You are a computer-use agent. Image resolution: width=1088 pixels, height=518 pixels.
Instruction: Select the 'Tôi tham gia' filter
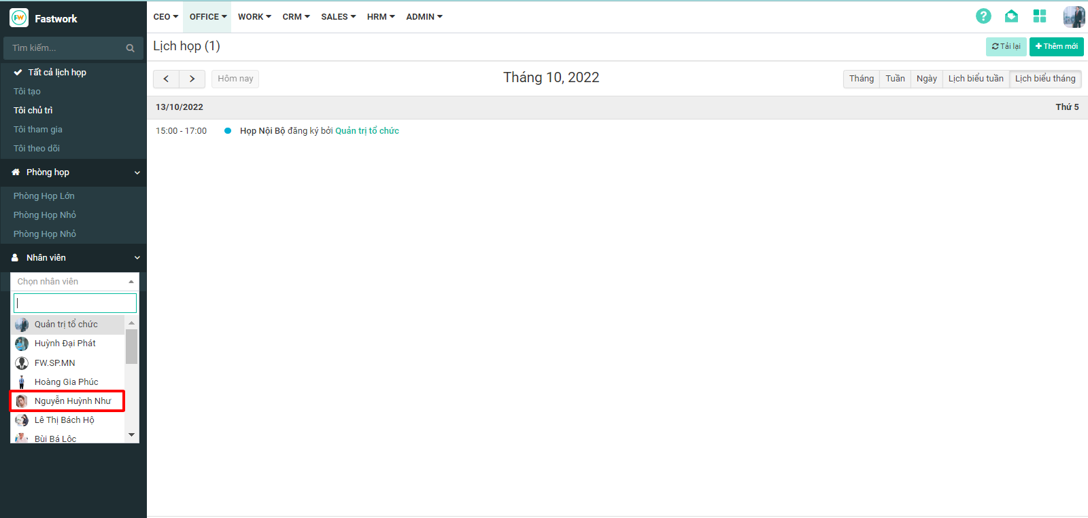[38, 129]
